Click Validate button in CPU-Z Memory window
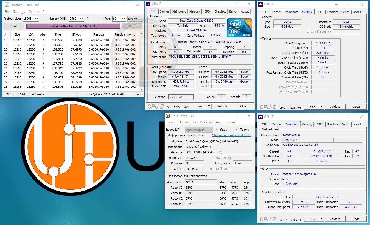This screenshot has height=225, width=370. point(335,107)
